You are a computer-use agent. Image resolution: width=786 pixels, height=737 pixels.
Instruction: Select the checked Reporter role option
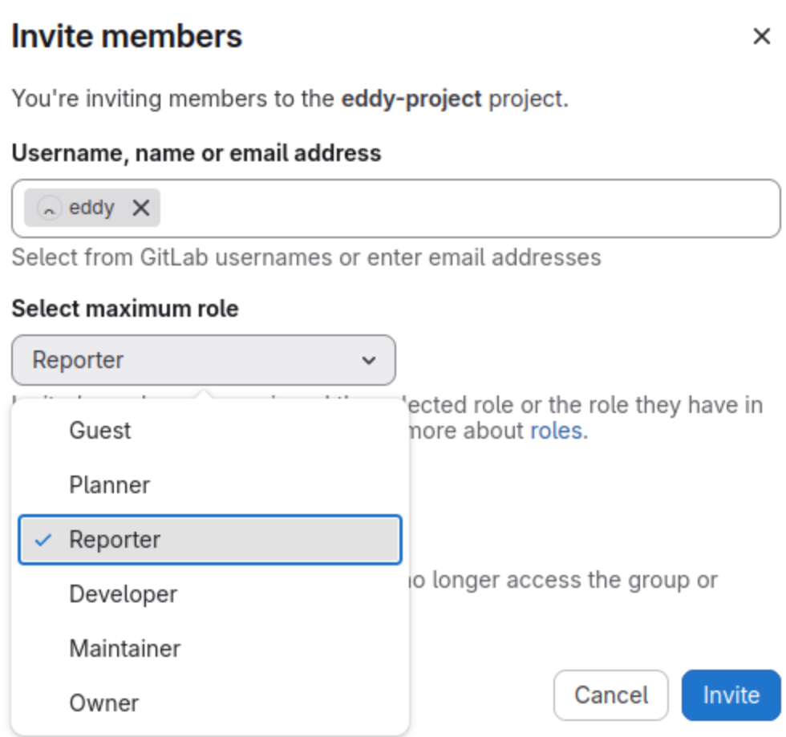[x=210, y=540]
